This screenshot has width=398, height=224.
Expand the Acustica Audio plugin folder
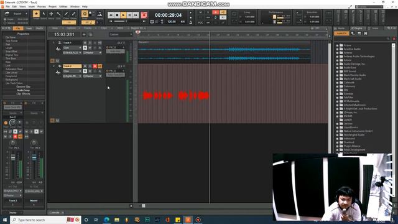[x=337, y=49]
